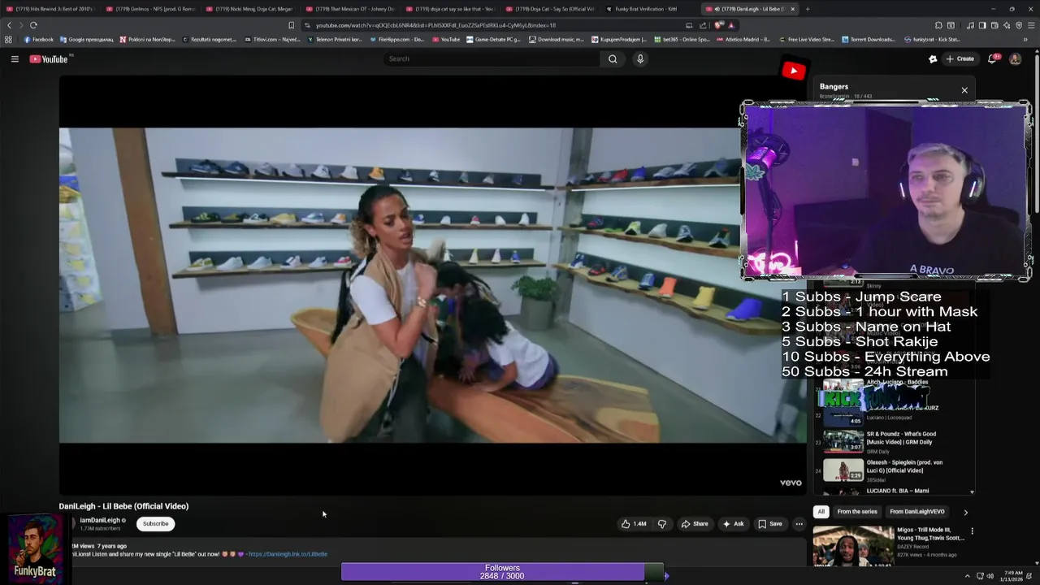The width and height of the screenshot is (1040, 585).
Task: Click the browser address bar URL
Action: point(435,25)
